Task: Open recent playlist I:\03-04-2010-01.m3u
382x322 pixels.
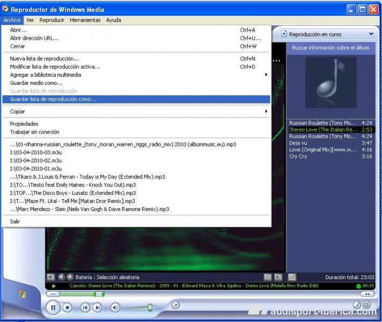Action: (136, 169)
